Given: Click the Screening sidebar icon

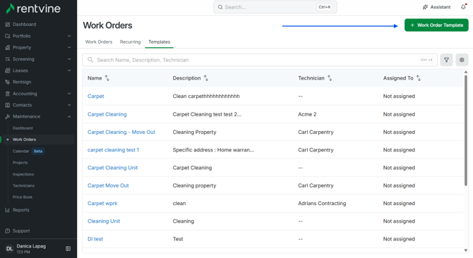Looking at the screenshot, I should (8, 59).
